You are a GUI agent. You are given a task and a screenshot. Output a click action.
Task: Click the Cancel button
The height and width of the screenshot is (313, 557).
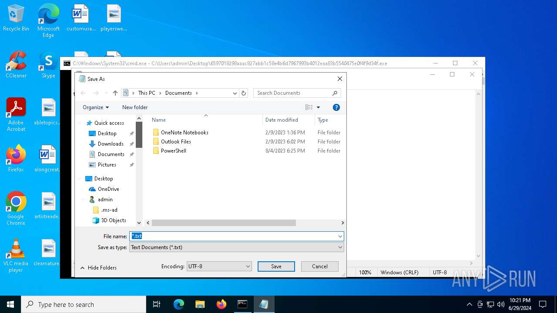[320, 266]
